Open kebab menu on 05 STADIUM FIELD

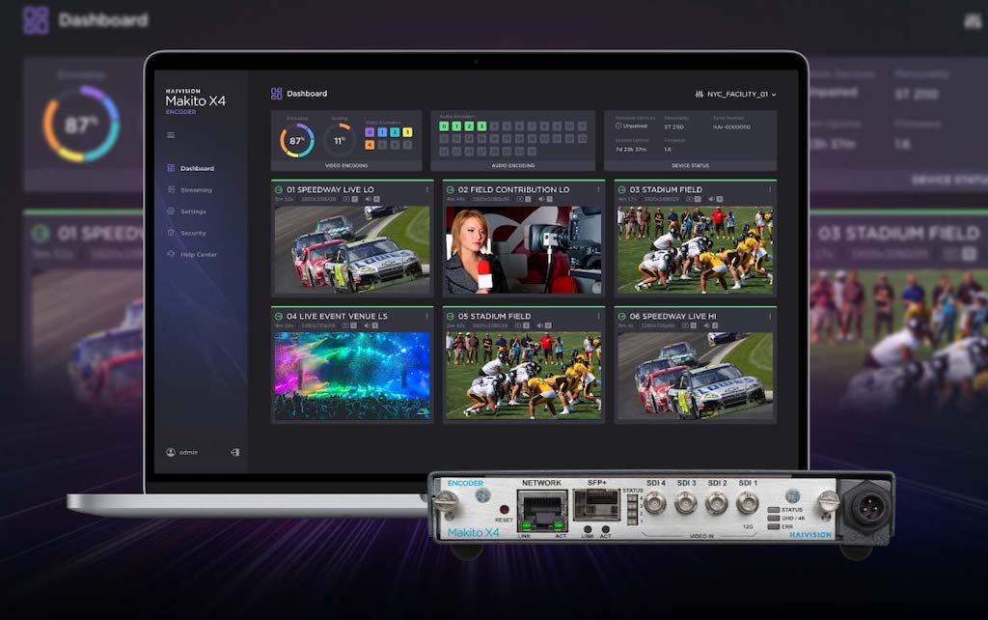(598, 316)
